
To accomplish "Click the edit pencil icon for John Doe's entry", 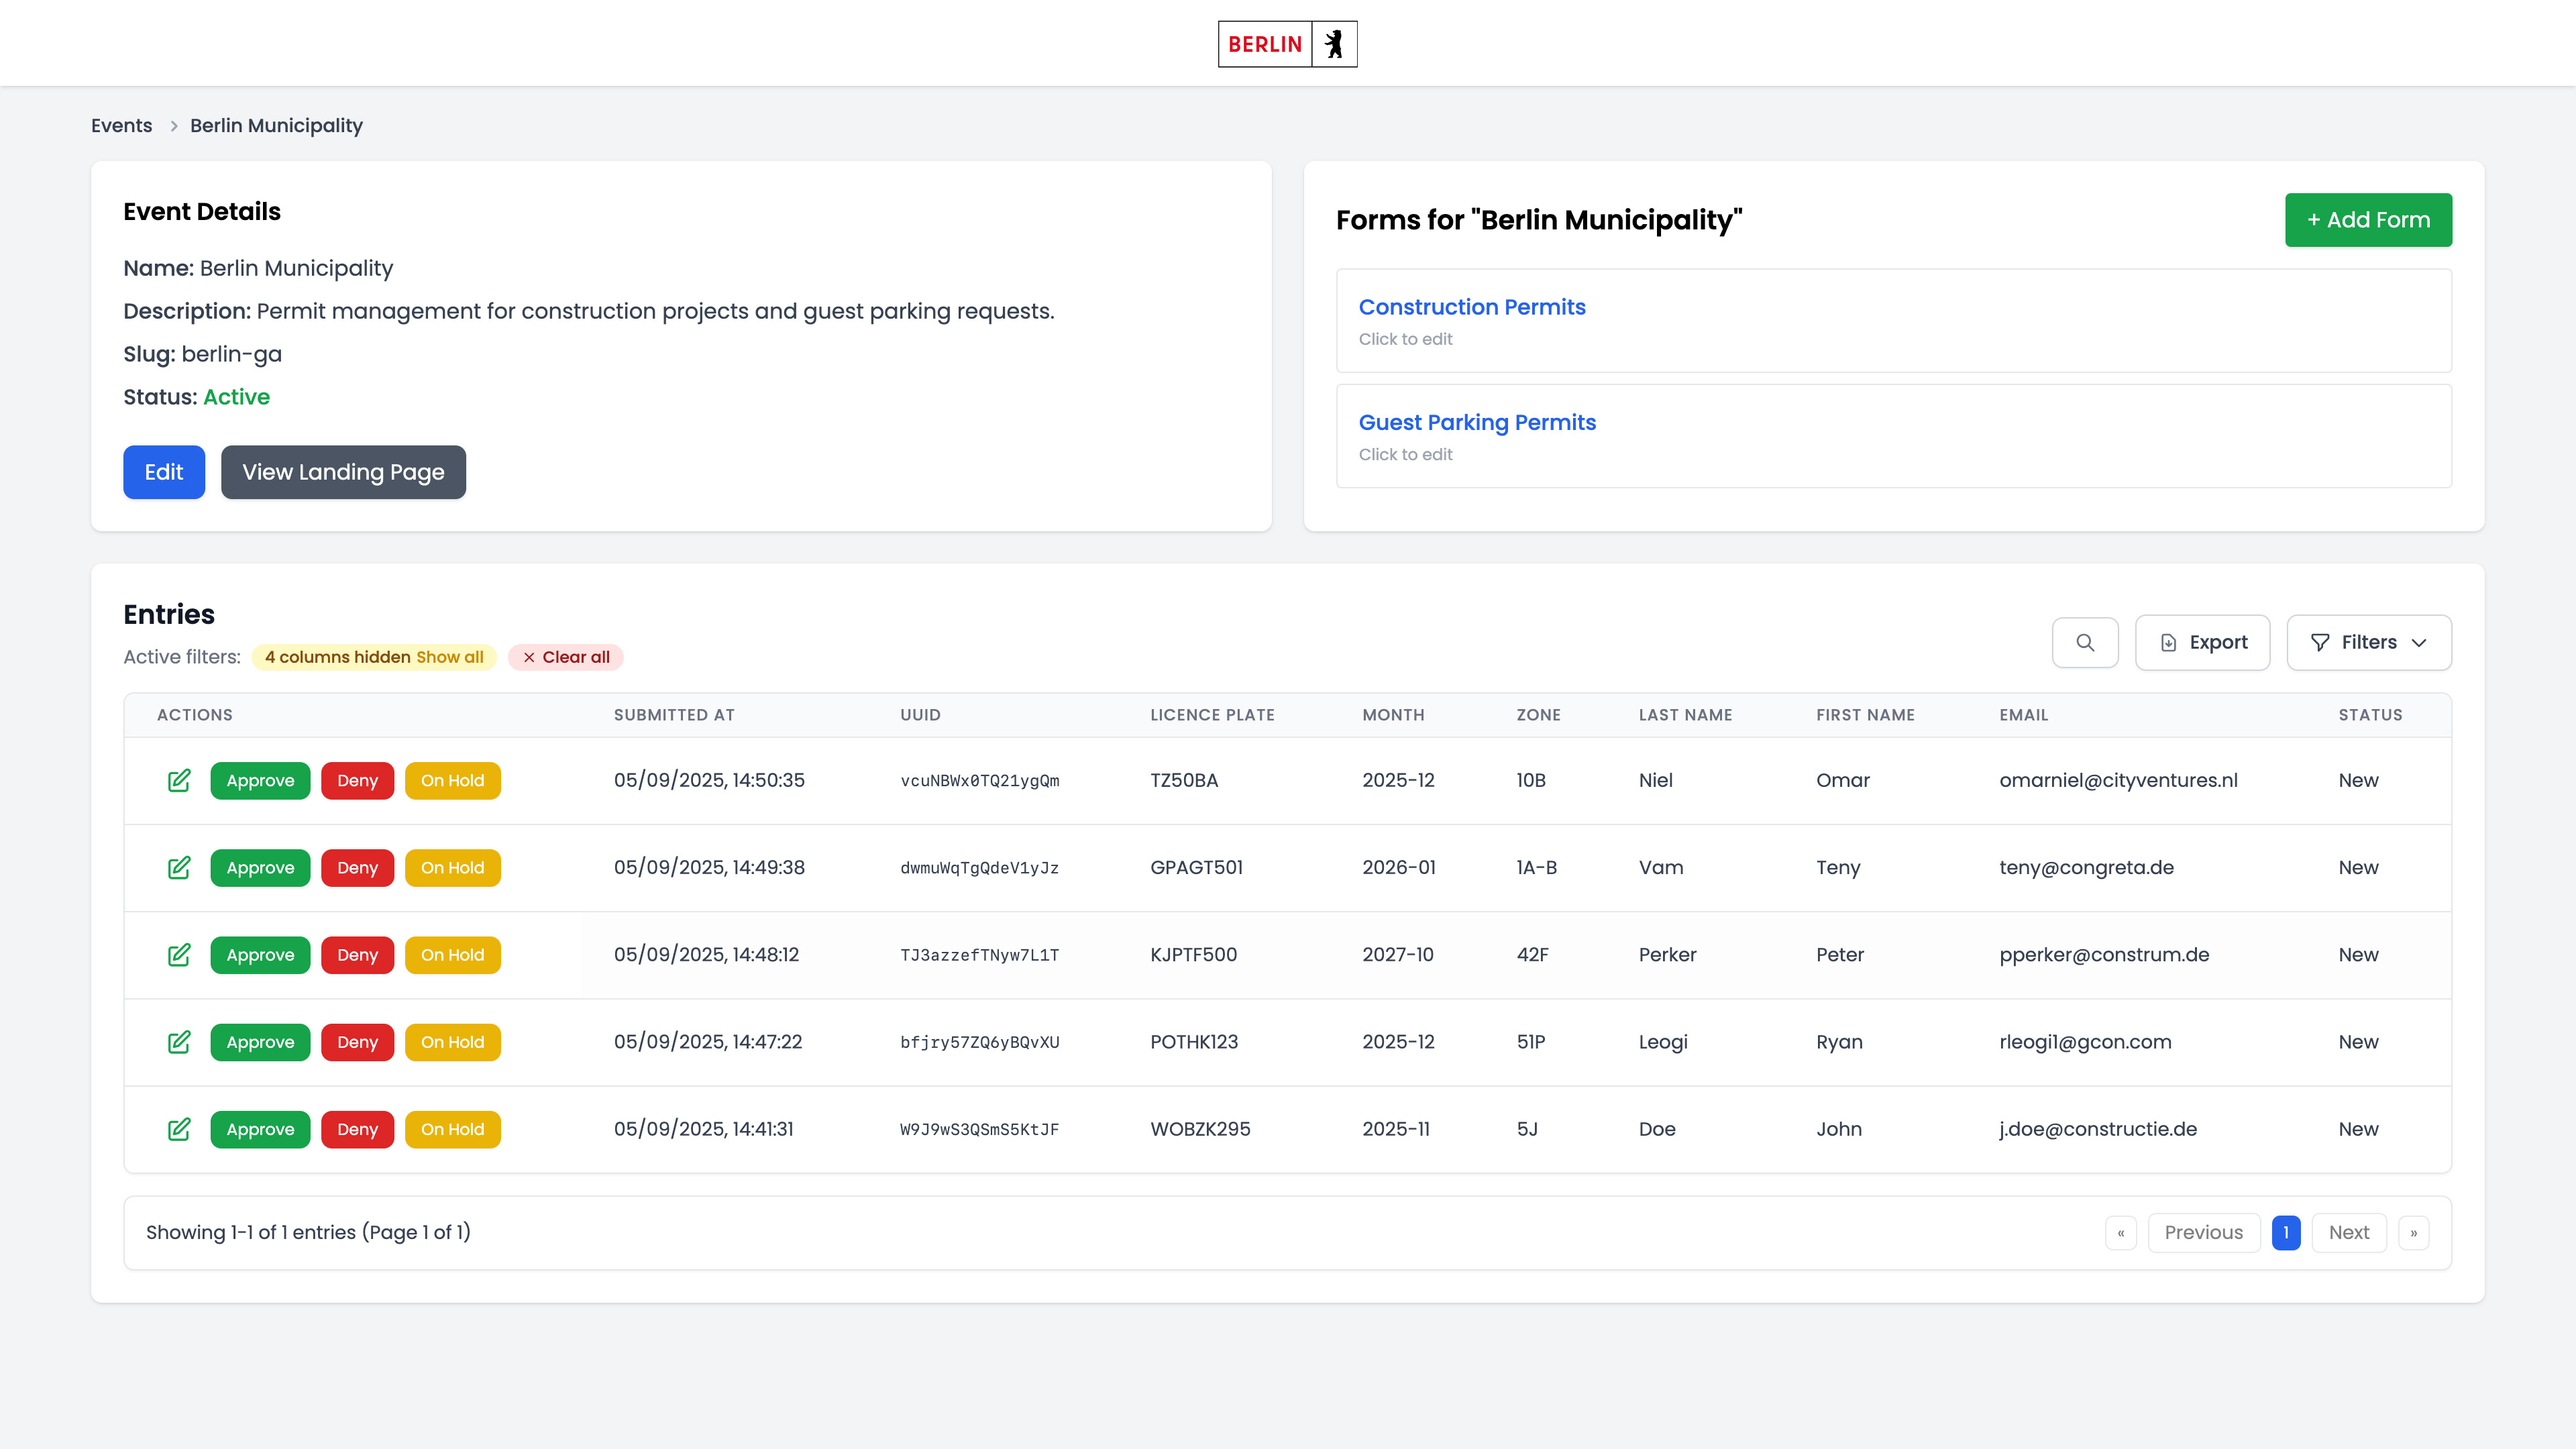I will (x=179, y=1129).
